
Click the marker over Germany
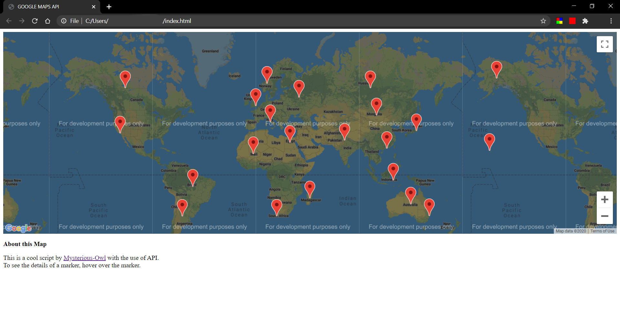point(270,113)
